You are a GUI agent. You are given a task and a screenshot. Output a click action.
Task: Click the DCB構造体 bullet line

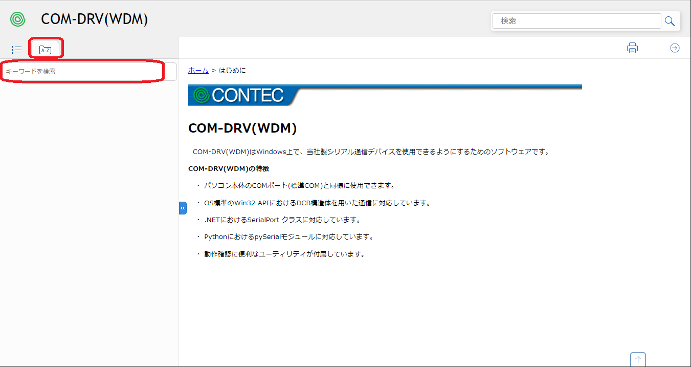pos(318,203)
